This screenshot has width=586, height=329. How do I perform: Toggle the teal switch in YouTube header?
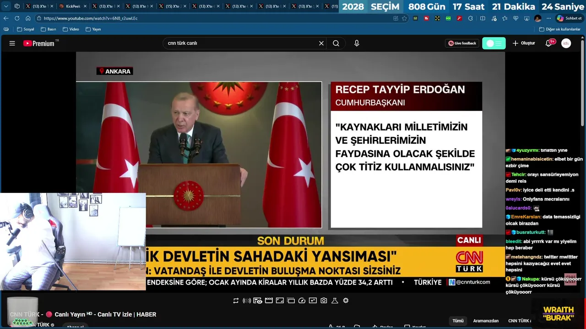(494, 43)
